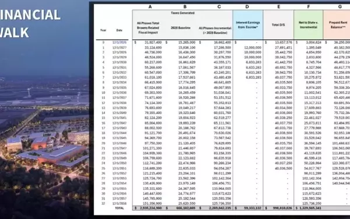
Task: Click year 2 Total D/S value 35,442,750
Action: tap(283, 53)
